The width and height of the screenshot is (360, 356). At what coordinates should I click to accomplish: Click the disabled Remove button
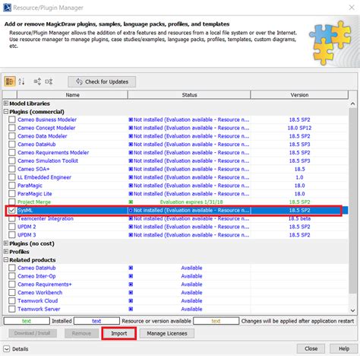point(81,333)
